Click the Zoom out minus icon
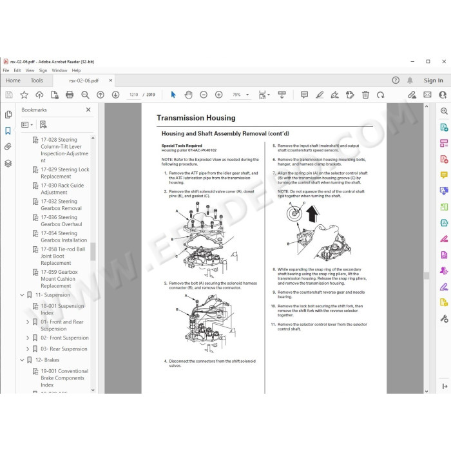Screen dimensions: 451x451 pos(204,95)
